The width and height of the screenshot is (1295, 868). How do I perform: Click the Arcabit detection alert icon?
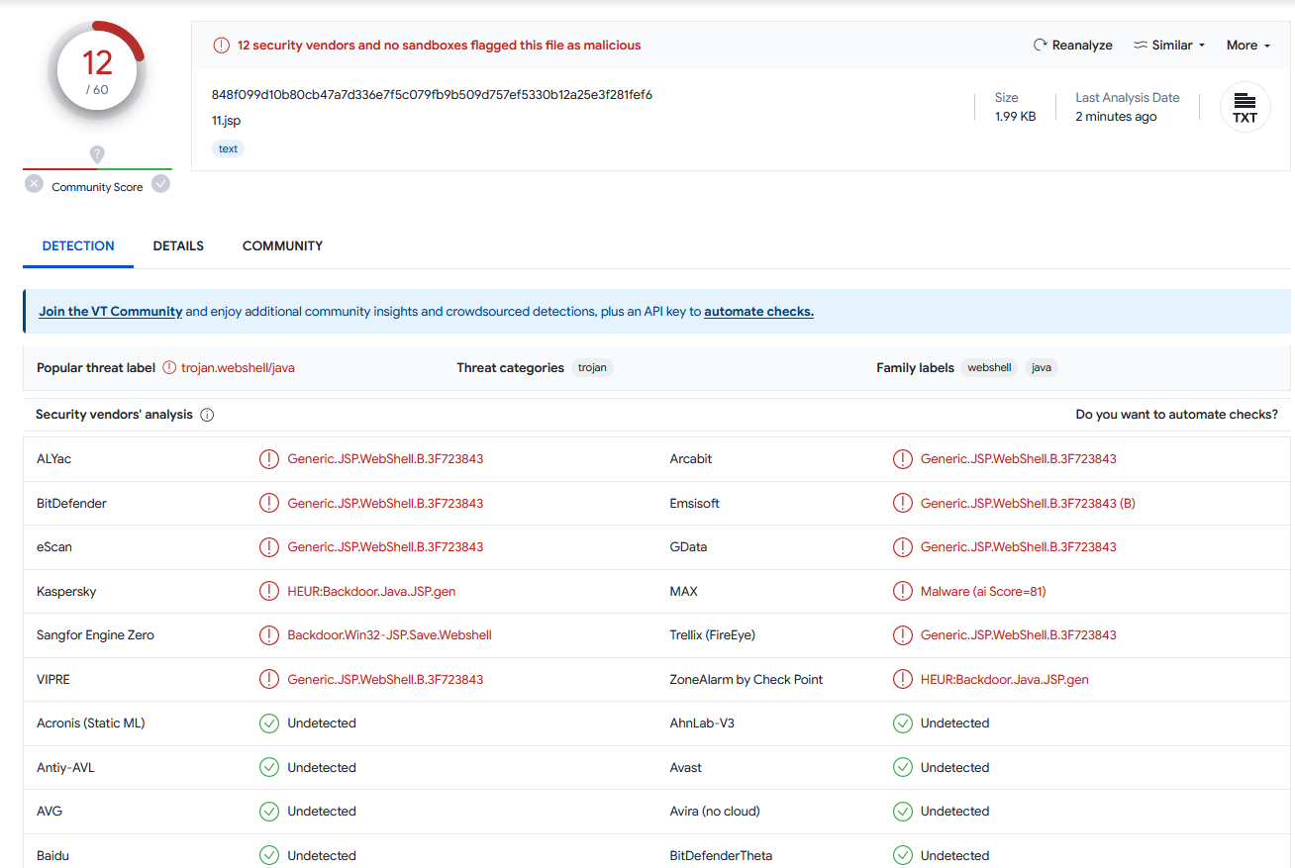point(902,459)
